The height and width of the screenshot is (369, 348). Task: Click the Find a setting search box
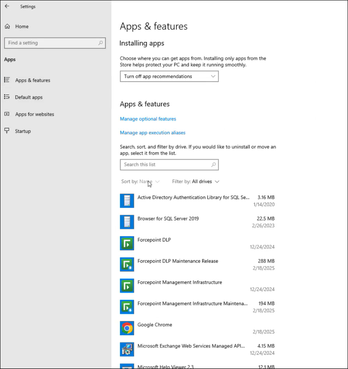pos(51,43)
